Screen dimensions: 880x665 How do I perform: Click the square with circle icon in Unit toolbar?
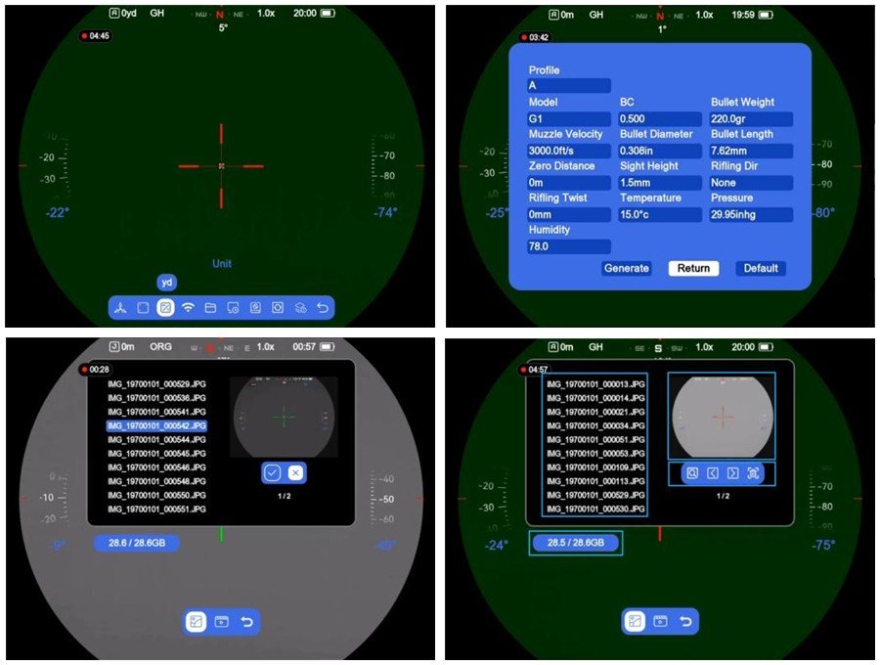(278, 307)
